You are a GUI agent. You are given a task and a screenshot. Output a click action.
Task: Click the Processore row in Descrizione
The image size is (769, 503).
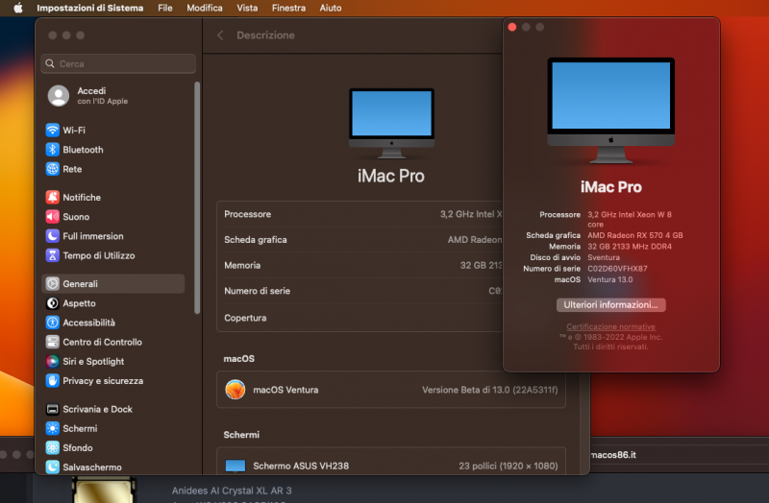click(x=360, y=214)
